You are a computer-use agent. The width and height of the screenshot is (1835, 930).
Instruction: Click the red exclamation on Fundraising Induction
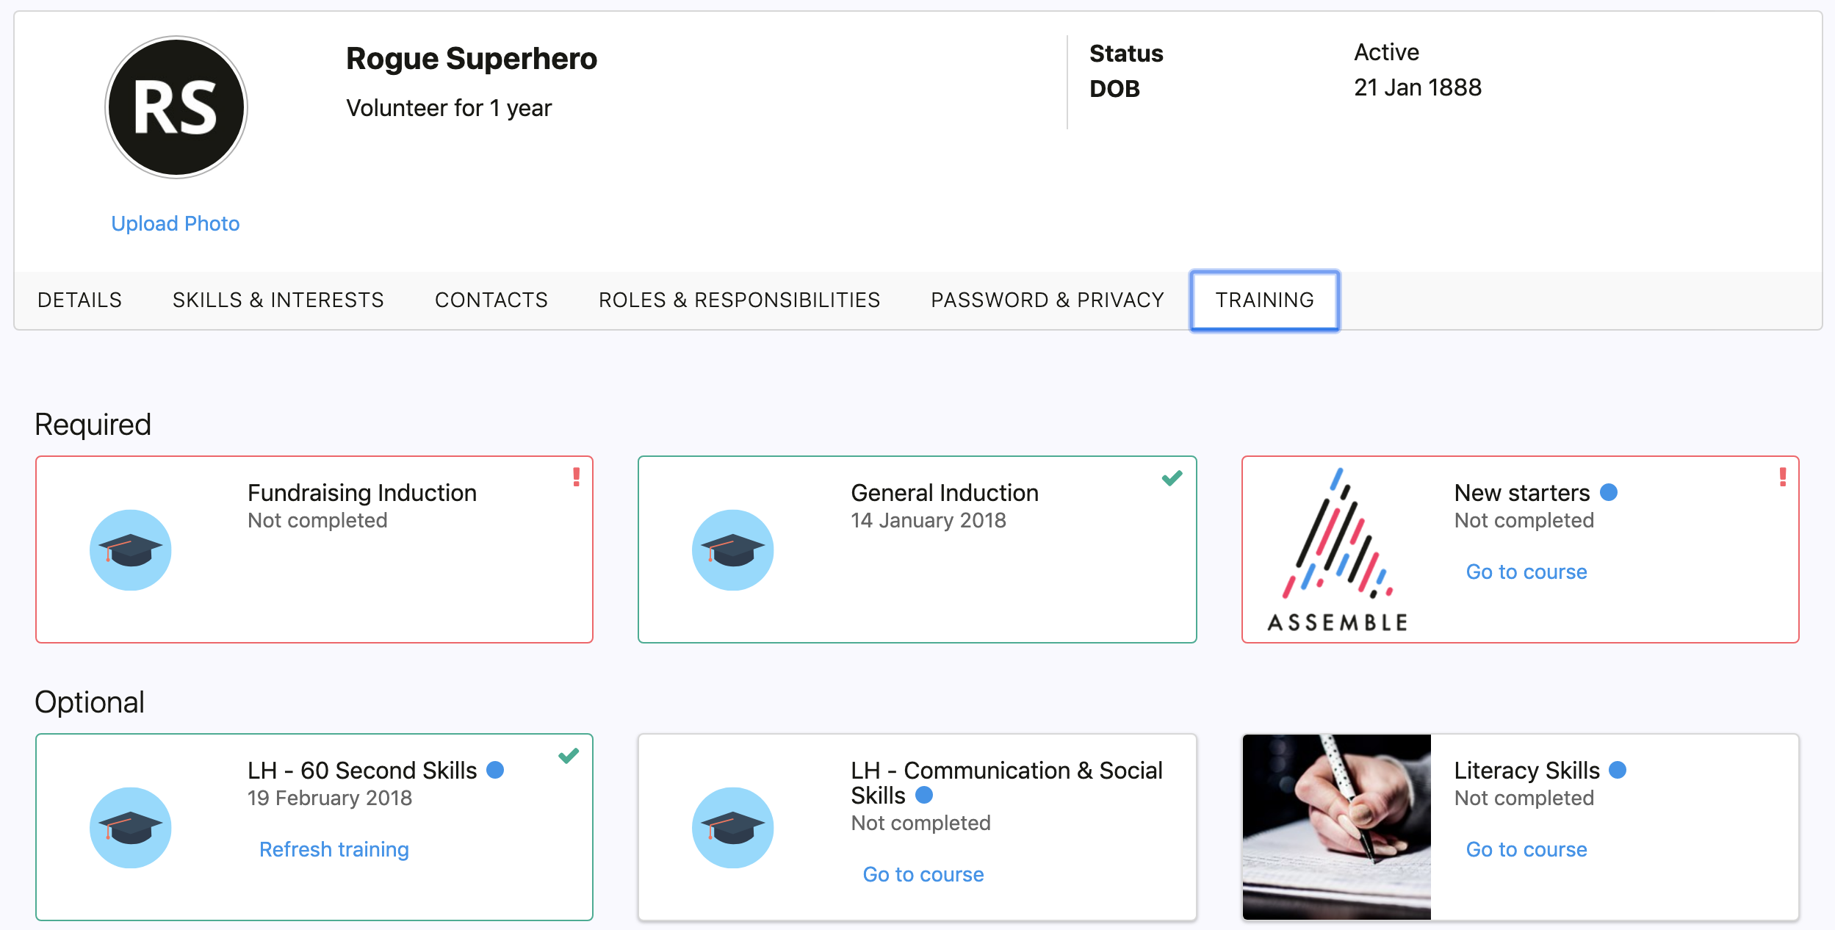coord(577,477)
